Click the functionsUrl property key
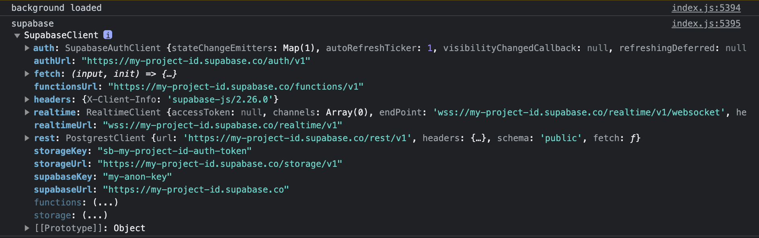The width and height of the screenshot is (759, 238). tap(66, 87)
